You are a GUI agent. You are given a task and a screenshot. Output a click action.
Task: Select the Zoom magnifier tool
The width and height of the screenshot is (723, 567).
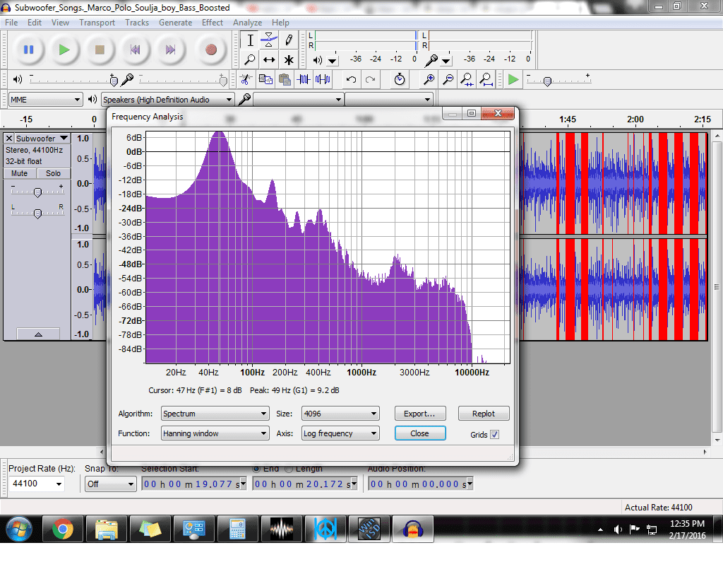click(x=250, y=59)
